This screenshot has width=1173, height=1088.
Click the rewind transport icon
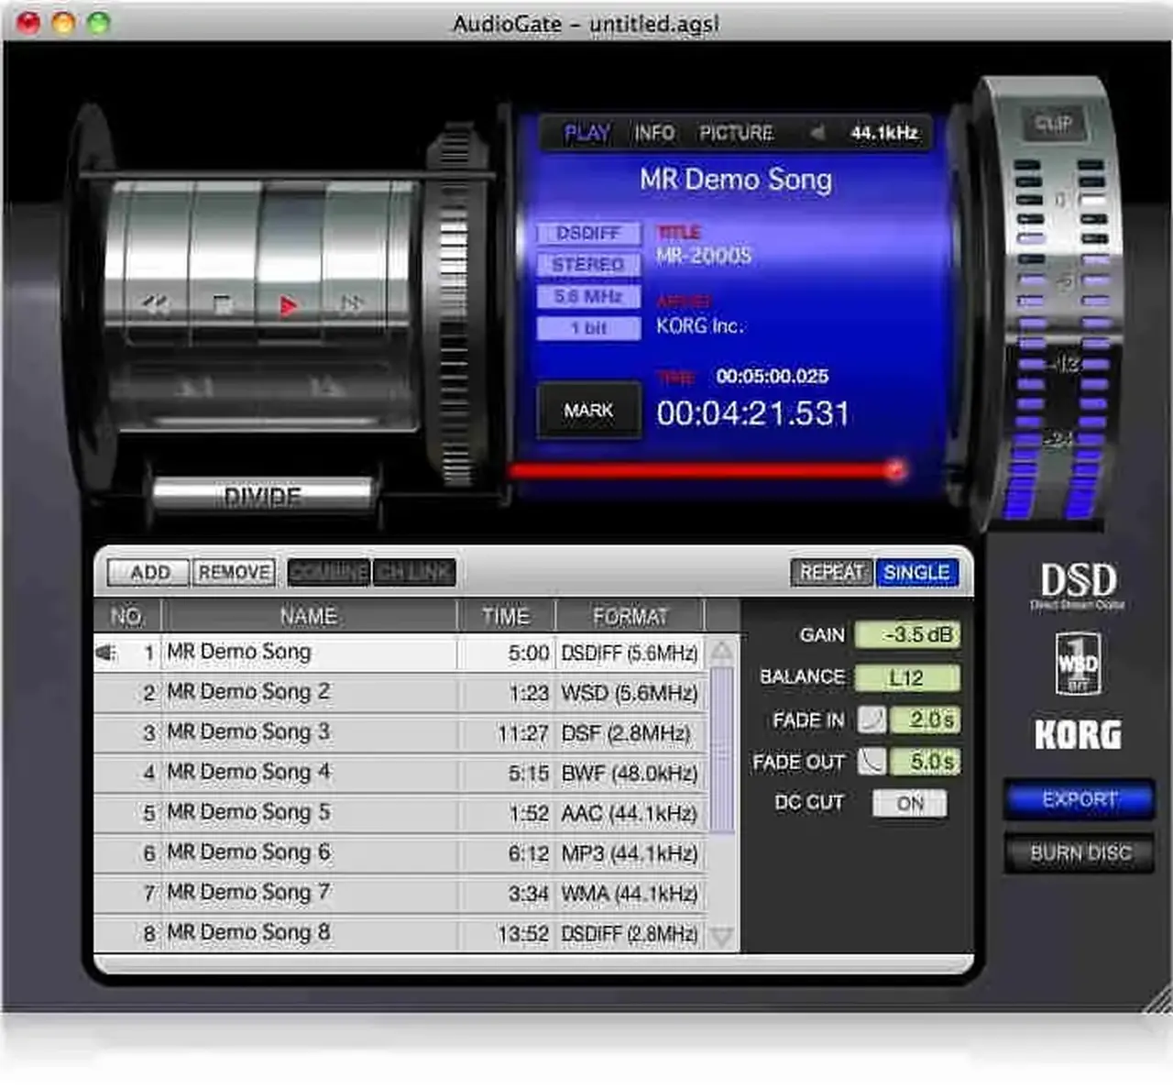[156, 304]
